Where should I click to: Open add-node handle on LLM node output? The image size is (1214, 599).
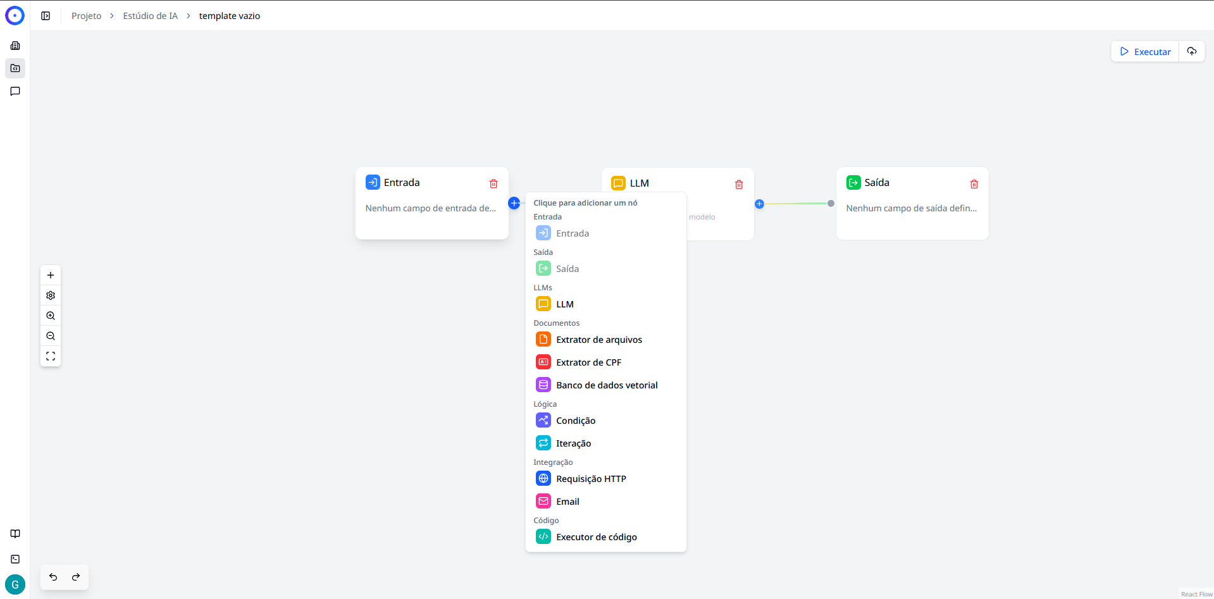pos(759,204)
